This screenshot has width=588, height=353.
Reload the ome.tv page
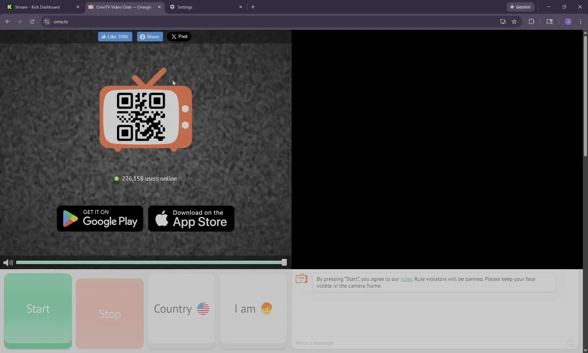pyautogui.click(x=32, y=22)
